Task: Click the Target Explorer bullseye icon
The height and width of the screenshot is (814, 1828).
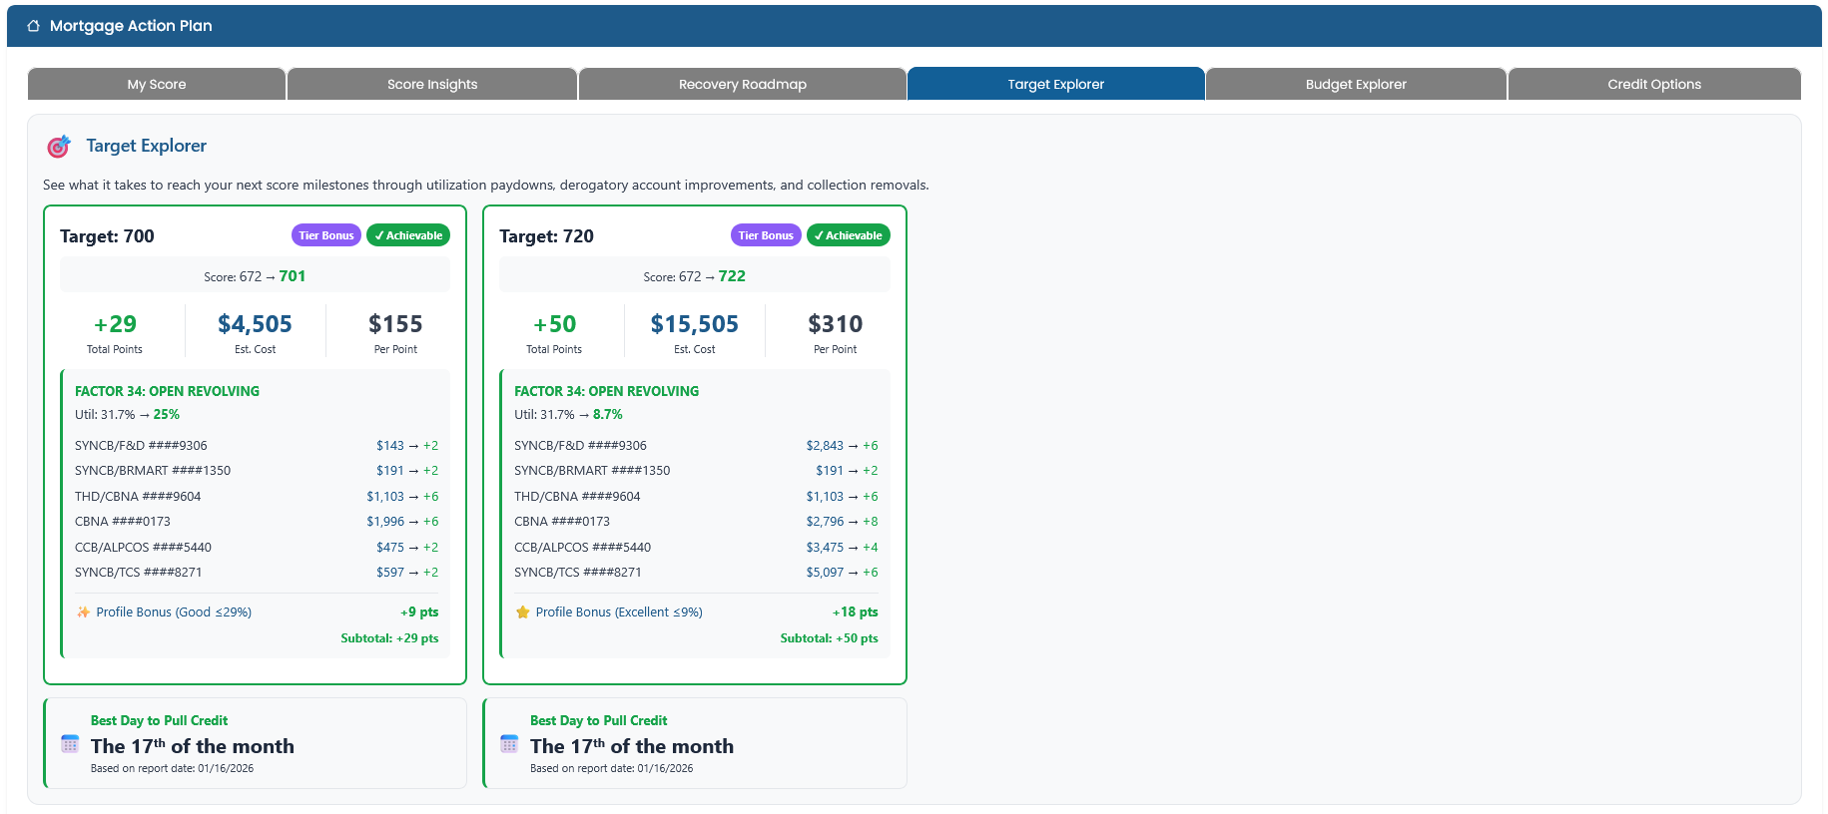Action: coord(59,147)
